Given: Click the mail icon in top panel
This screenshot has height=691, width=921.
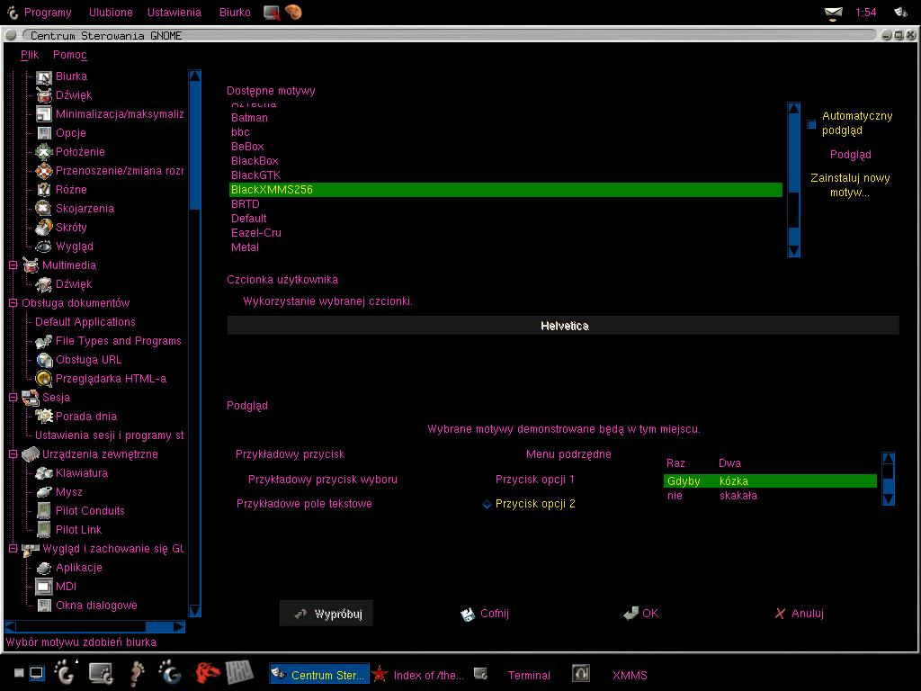Looking at the screenshot, I should coord(833,13).
